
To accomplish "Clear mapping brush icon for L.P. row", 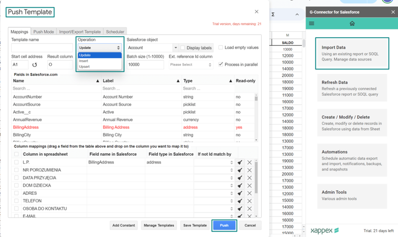I will (x=240, y=163).
